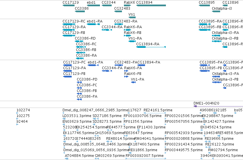Viewport: 243px width, 160px height.
Task: Click protein ebd1-PA
Action: (93, 65)
